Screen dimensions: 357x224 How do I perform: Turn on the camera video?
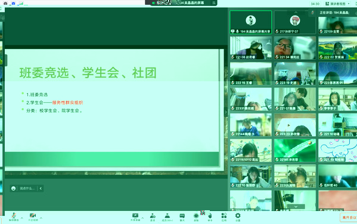tap(33, 217)
